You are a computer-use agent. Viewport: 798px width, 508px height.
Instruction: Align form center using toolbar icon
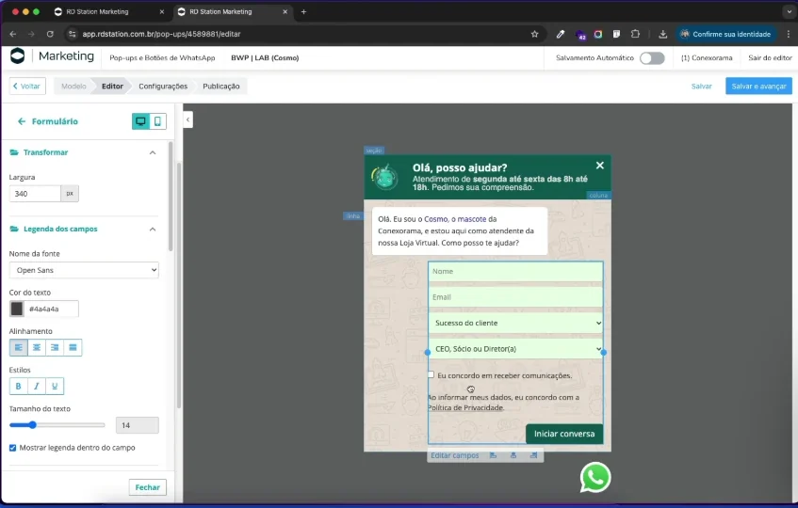click(x=513, y=455)
